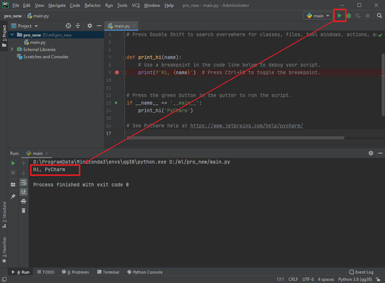The width and height of the screenshot is (385, 283).
Task: Select main.py in the project tree
Action: (37, 42)
